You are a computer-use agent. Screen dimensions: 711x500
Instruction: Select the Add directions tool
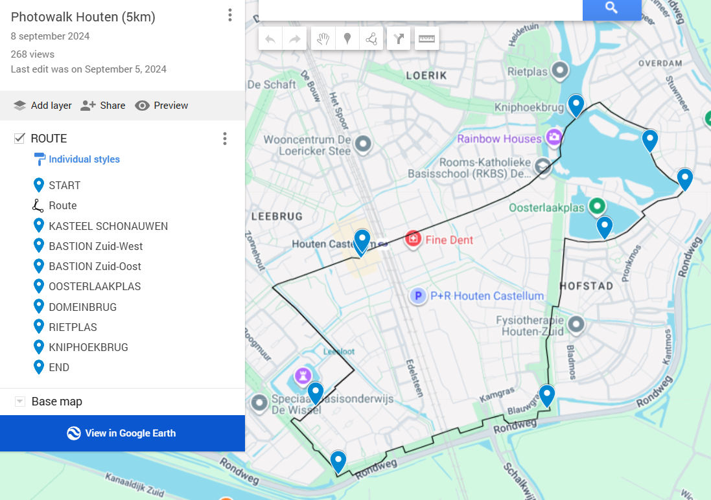click(399, 39)
